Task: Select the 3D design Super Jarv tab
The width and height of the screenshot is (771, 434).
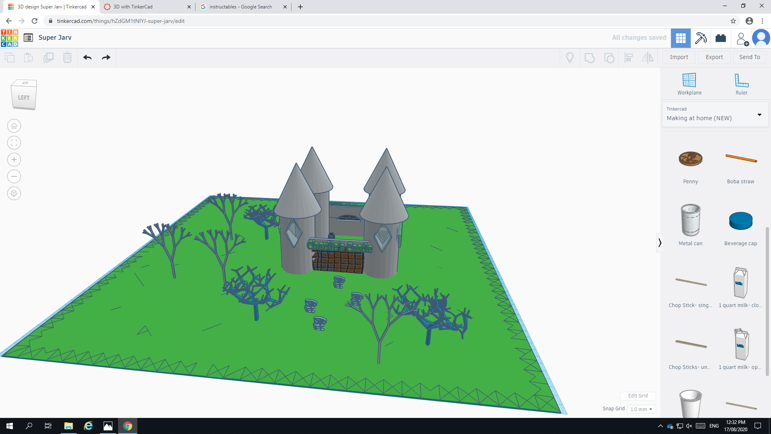Action: 51,7
